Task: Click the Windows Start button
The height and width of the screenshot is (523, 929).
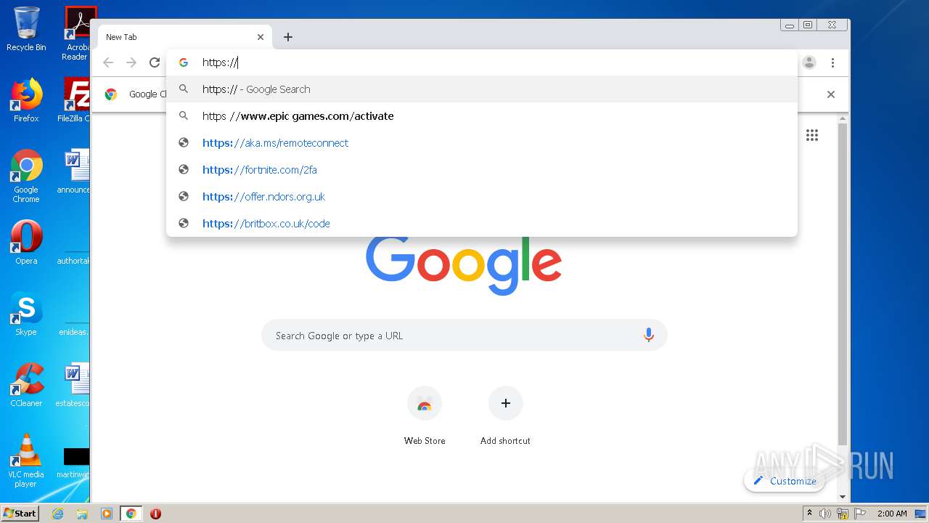Action: pyautogui.click(x=20, y=513)
